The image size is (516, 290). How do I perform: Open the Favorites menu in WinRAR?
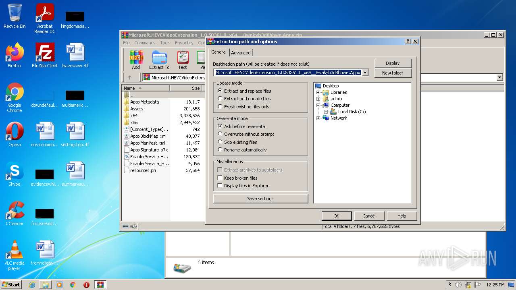184,43
